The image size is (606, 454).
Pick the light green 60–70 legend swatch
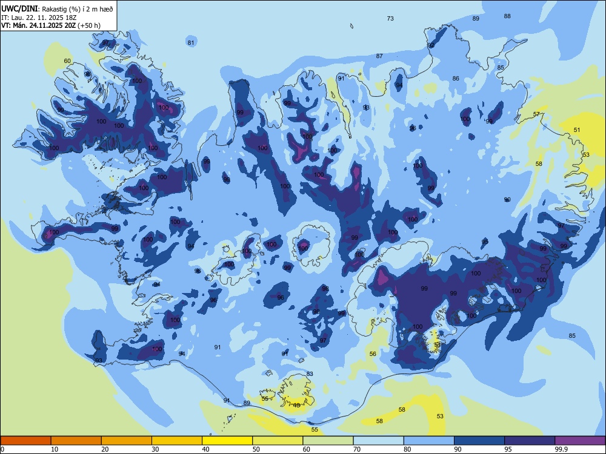coord(328,441)
